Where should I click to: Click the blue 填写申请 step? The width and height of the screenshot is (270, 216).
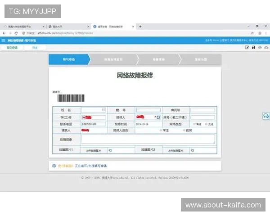coord(69,59)
